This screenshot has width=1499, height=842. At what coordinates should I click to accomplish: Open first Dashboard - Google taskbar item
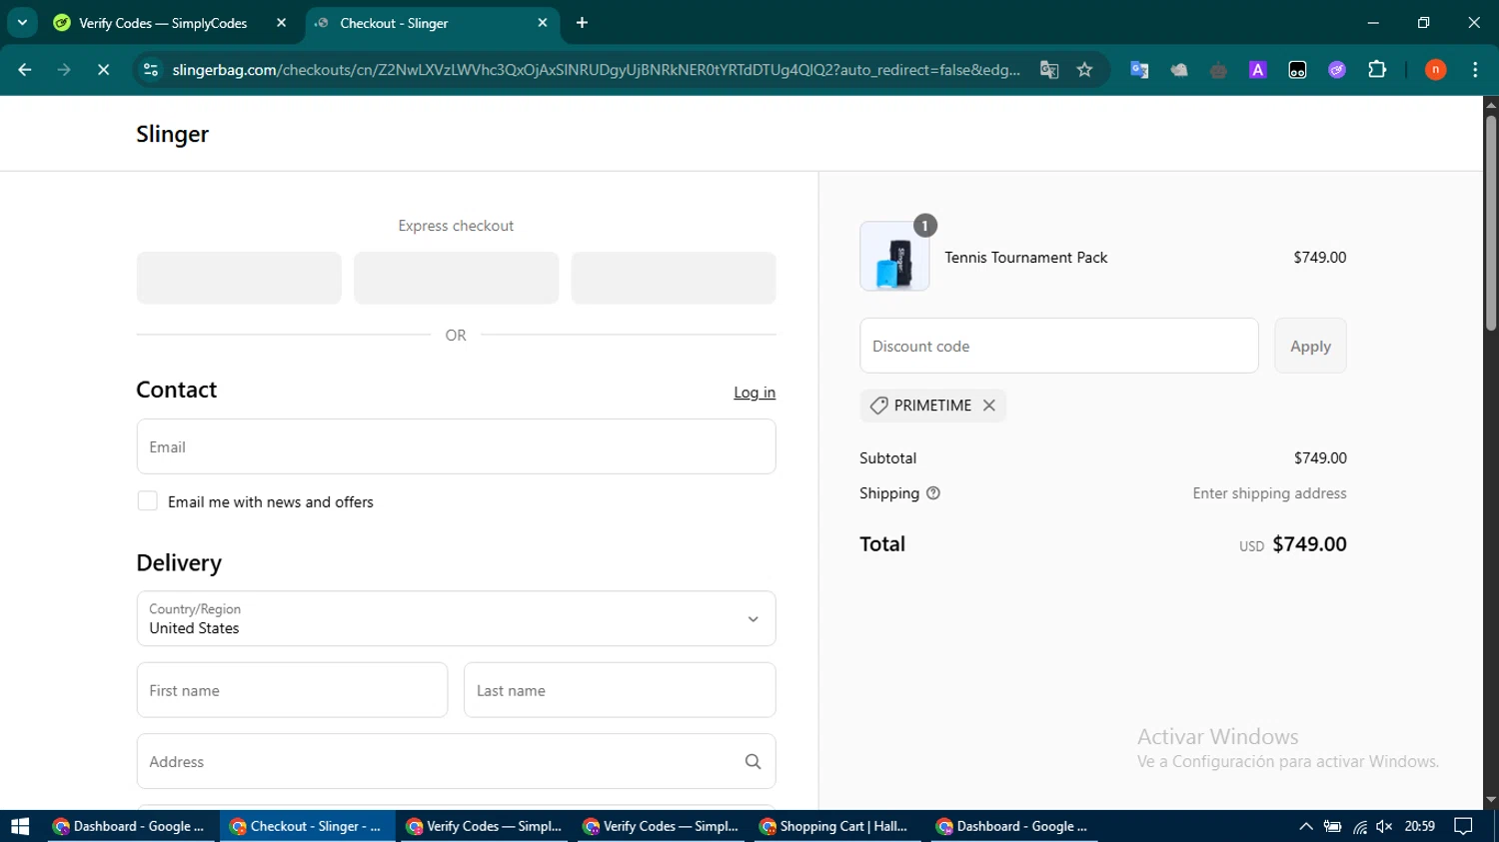pyautogui.click(x=130, y=826)
